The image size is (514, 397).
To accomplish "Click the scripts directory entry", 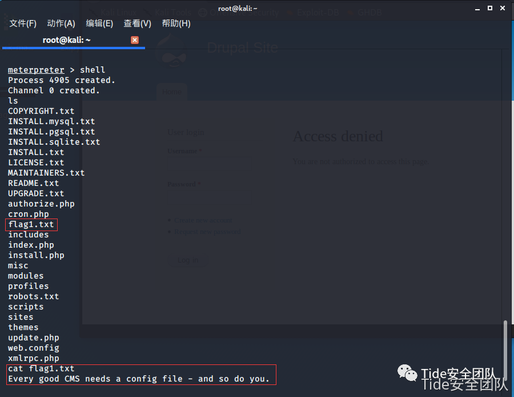I will coord(26,307).
